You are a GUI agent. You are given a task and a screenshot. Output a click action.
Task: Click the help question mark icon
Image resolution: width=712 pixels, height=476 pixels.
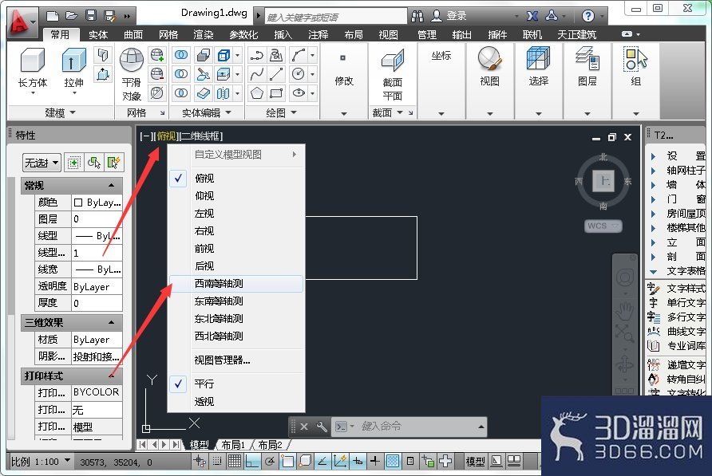[588, 16]
